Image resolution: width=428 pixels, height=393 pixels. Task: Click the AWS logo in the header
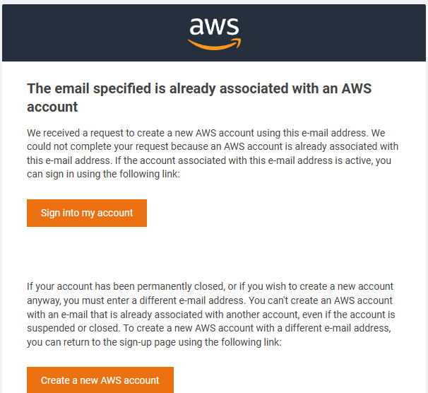coord(214,34)
